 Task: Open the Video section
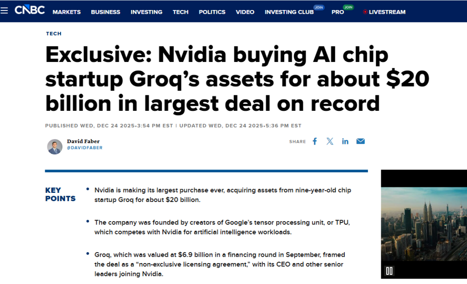245,12
